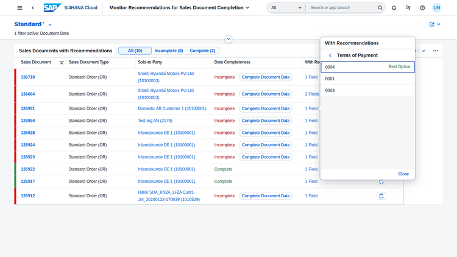The width and height of the screenshot is (457, 257).
Task: Open sales document 126922
Action: [x=27, y=169]
